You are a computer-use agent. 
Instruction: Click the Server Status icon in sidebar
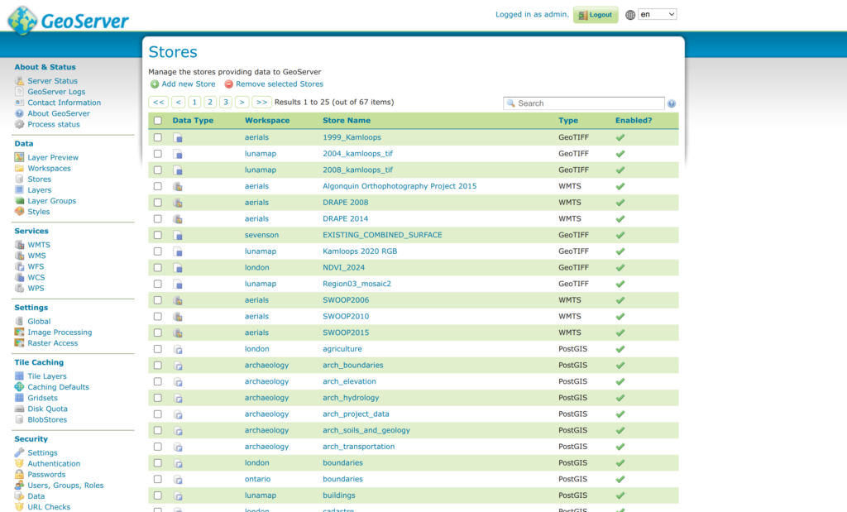(x=20, y=81)
